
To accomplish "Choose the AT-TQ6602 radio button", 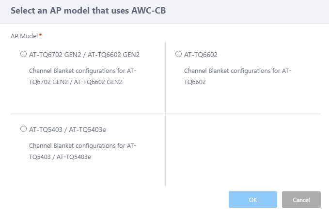I will pyautogui.click(x=178, y=54).
